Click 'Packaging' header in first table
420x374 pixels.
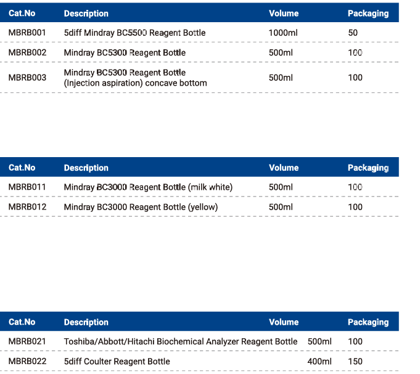368,14
